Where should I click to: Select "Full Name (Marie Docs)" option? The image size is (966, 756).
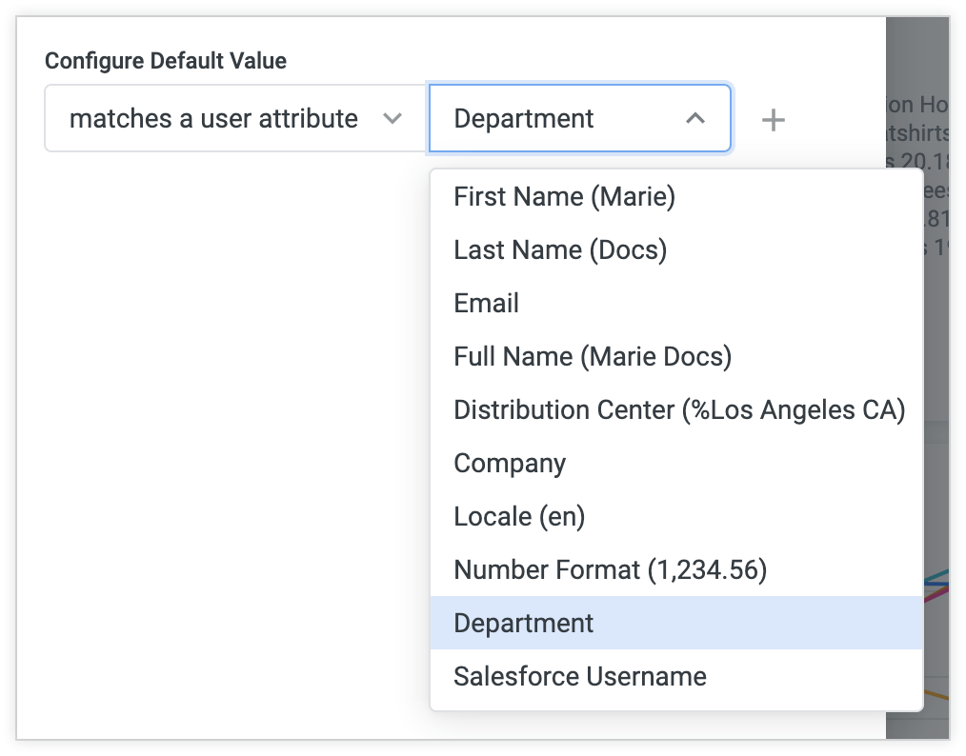[593, 356]
